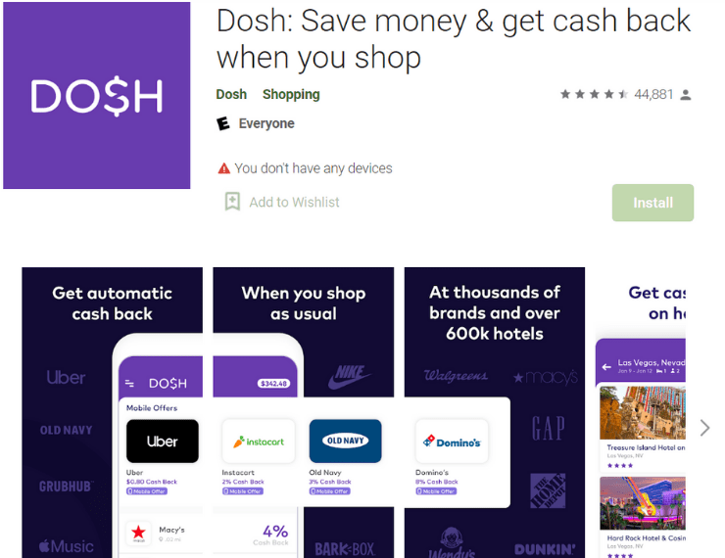Viewport: 725px width, 558px height.
Task: Open the 'Get automatic cash back' screenshot
Action: click(112, 412)
